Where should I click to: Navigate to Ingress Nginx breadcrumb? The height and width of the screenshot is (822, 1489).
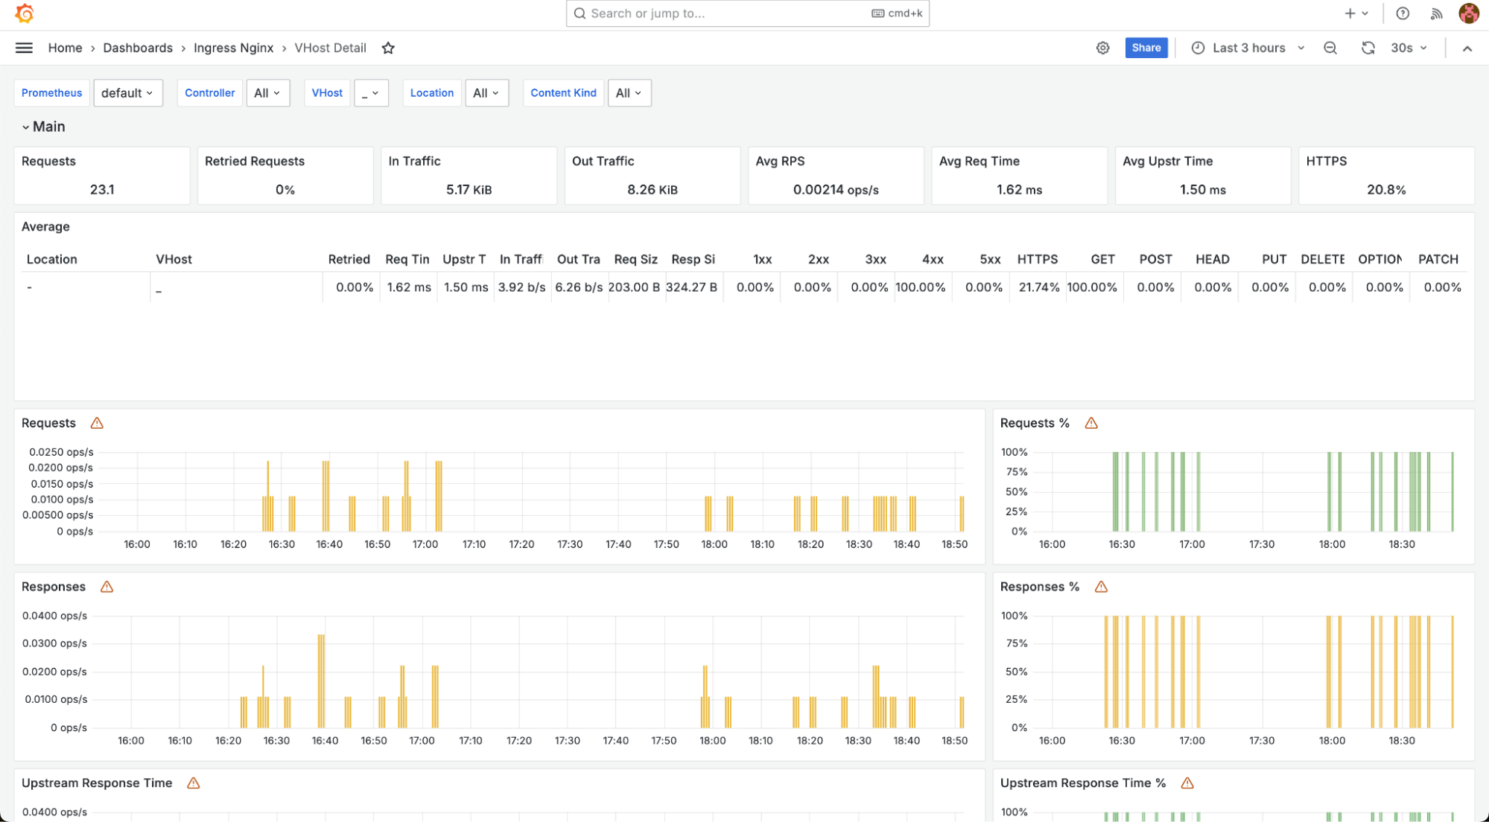[233, 48]
